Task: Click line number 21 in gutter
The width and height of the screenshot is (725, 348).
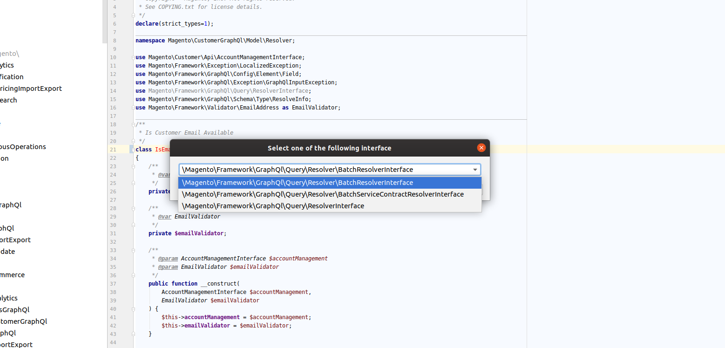Action: click(113, 150)
